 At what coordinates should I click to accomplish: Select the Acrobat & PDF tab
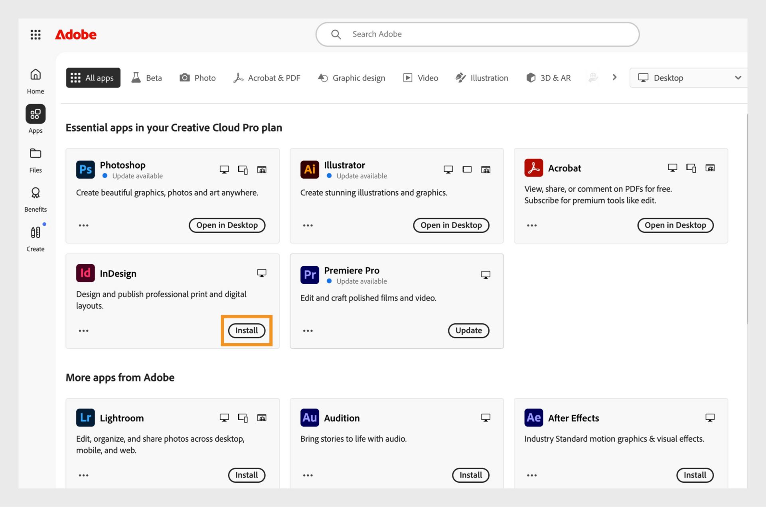pos(267,78)
